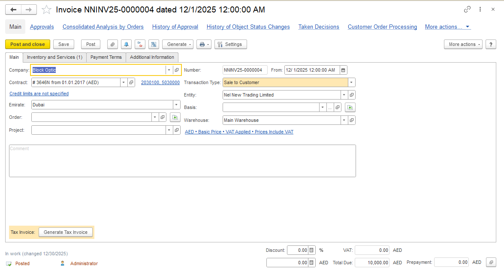Viewport: 504px width, 272px height.
Task: Go forward using the right arrow
Action: coord(29,9)
